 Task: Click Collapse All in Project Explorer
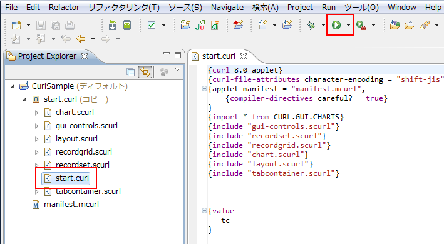(131, 73)
